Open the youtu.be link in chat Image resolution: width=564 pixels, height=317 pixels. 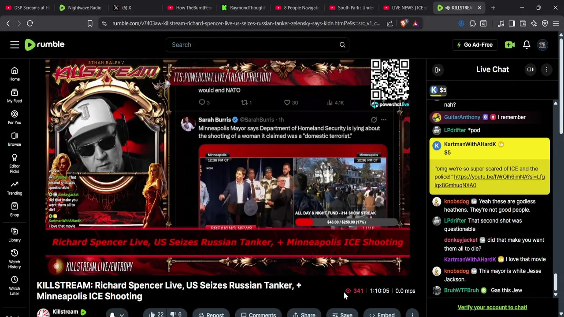click(490, 181)
